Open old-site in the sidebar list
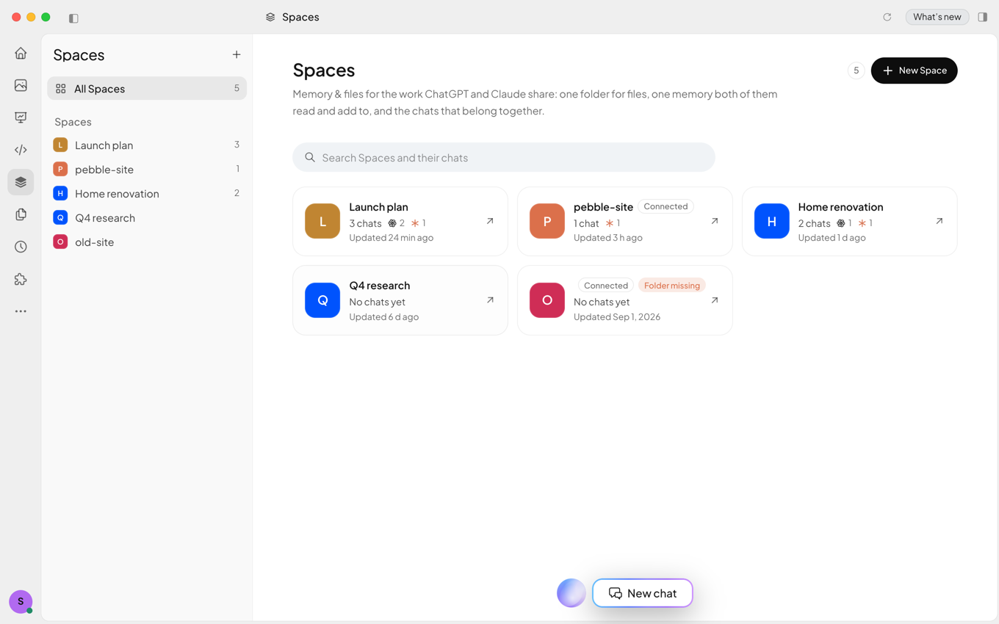 [147, 242]
